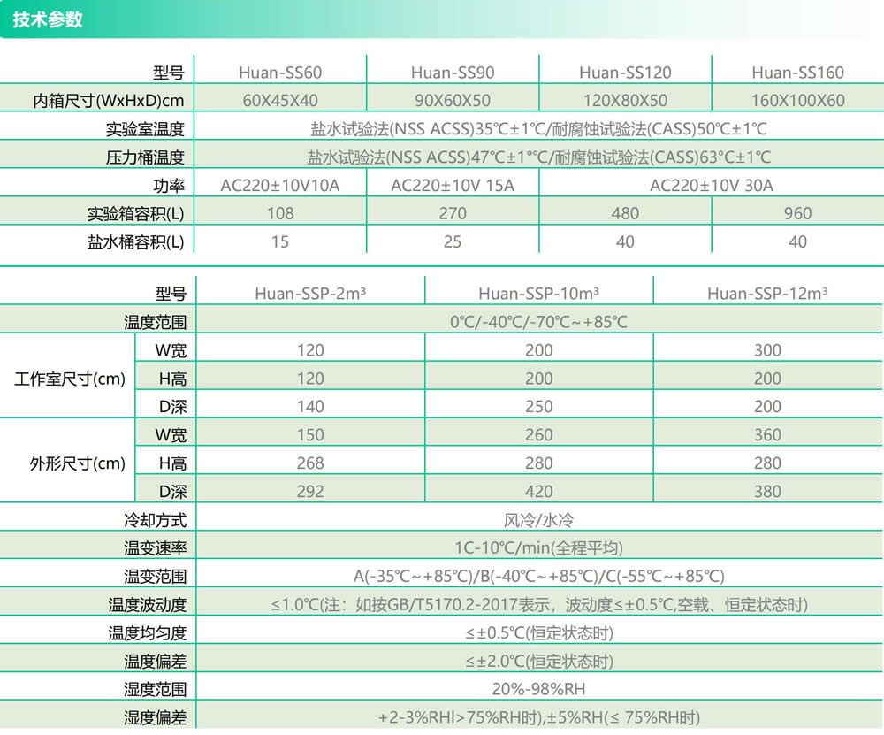The width and height of the screenshot is (884, 735).
Task: Click the Huan-SS160 column header
Action: (797, 73)
